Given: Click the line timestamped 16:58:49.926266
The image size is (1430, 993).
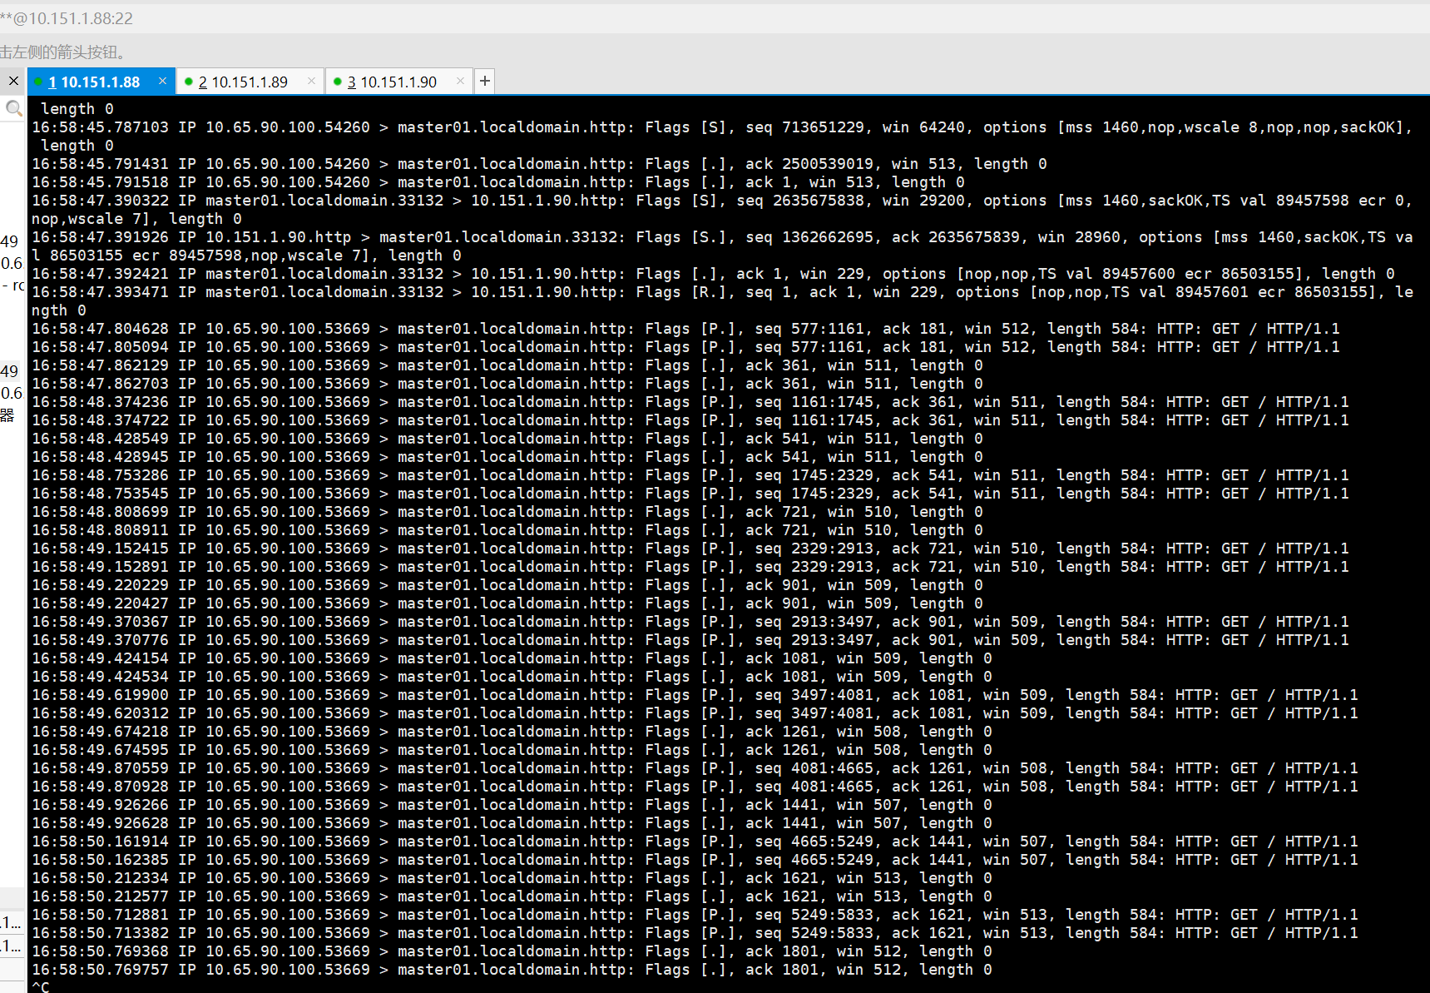Looking at the screenshot, I should pos(512,805).
